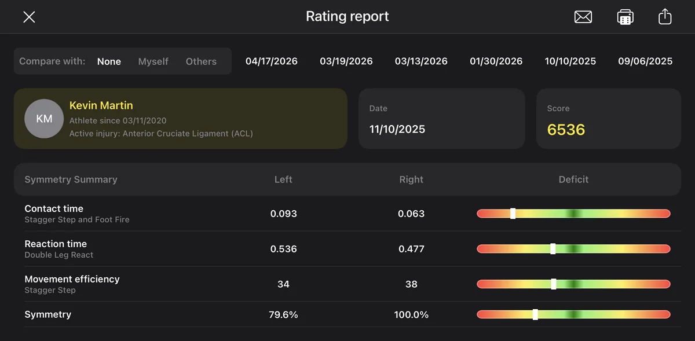Click the Movement efficiency deficit bar
The width and height of the screenshot is (695, 341).
tap(573, 284)
